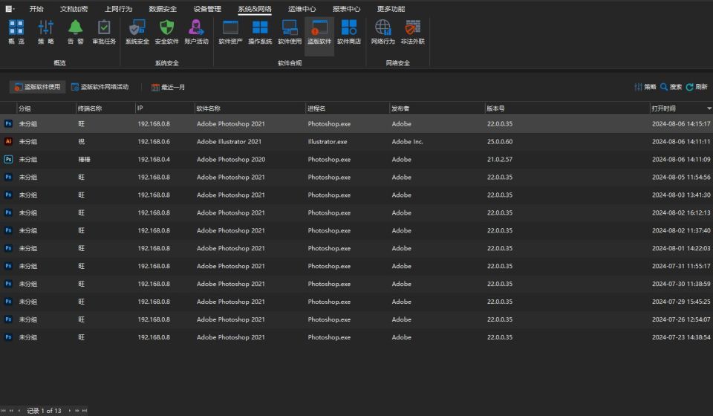Toggle sort arrow on 打开时间 column

(709, 108)
